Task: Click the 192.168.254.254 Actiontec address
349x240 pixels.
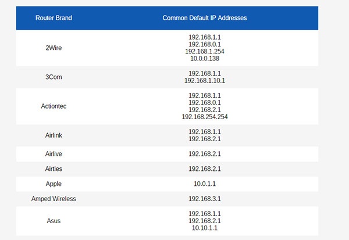Action: [x=204, y=117]
